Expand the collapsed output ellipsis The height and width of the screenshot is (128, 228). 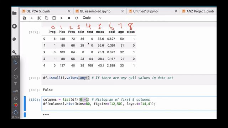point(46,114)
